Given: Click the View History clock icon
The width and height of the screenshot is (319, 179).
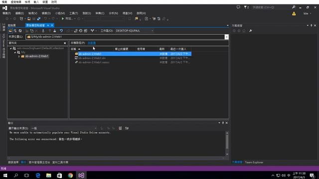Looking at the screenshot, I should [x=81, y=31].
